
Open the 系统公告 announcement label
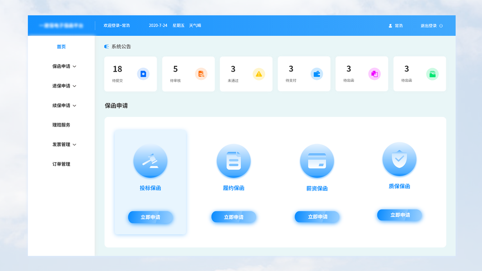click(121, 47)
